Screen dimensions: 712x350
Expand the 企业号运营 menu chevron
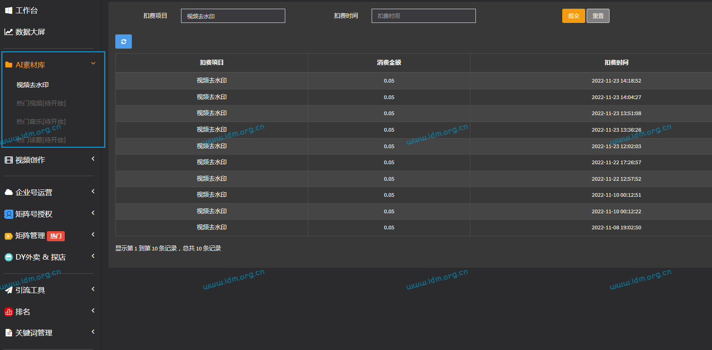point(93,191)
